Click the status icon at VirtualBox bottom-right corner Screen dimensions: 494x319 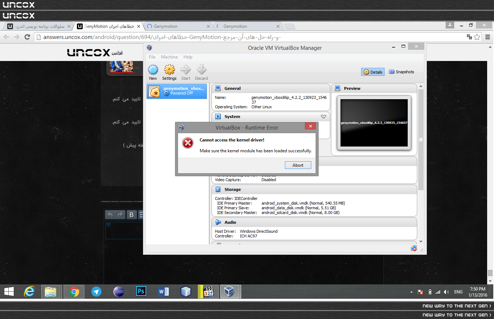click(414, 248)
